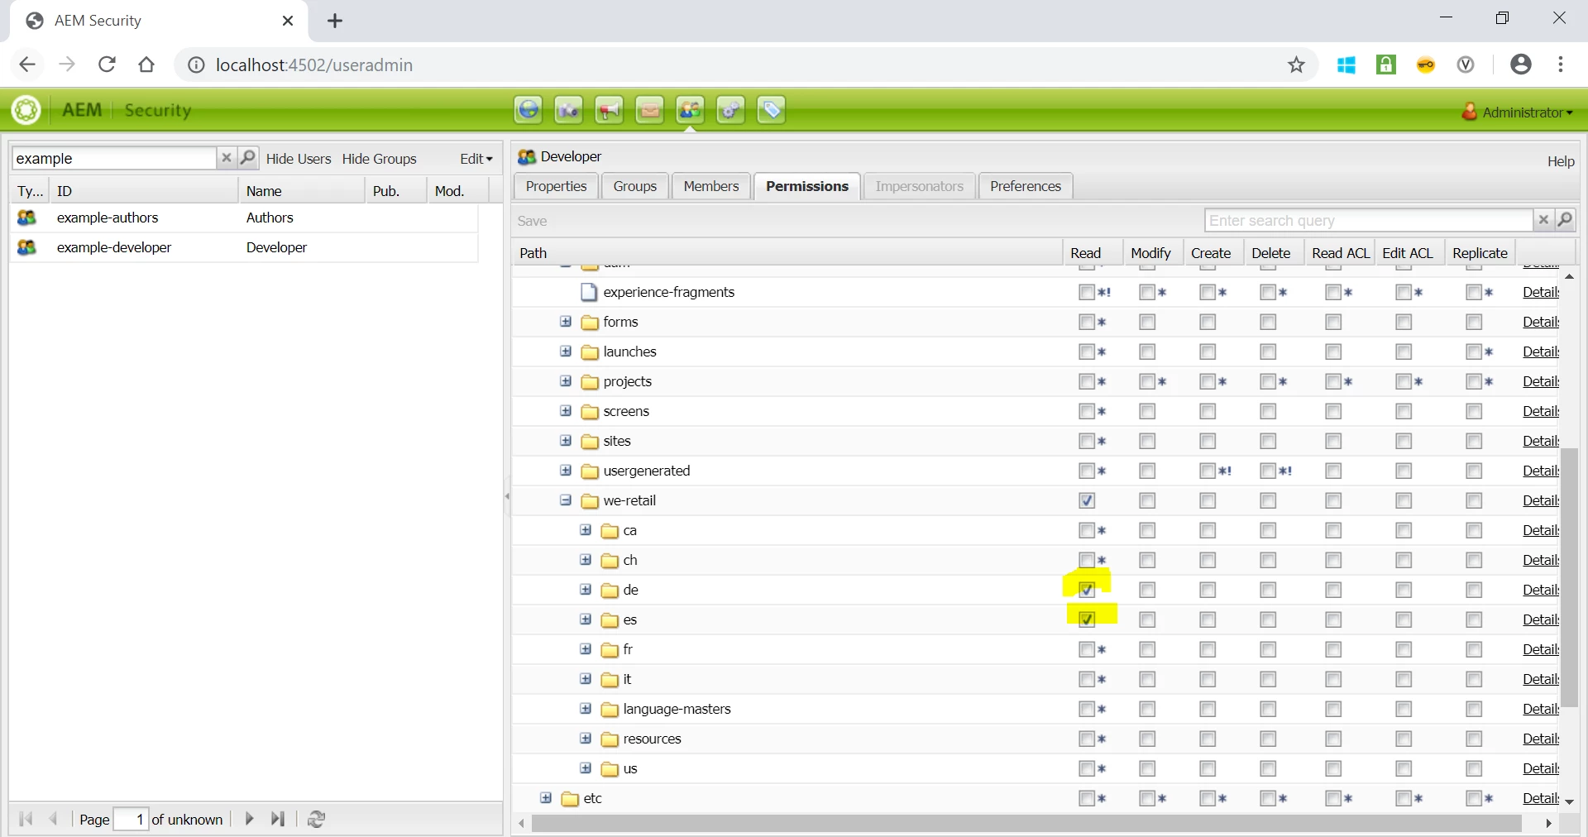1588x837 pixels.
Task: Expand the etc folder
Action: pos(546,798)
